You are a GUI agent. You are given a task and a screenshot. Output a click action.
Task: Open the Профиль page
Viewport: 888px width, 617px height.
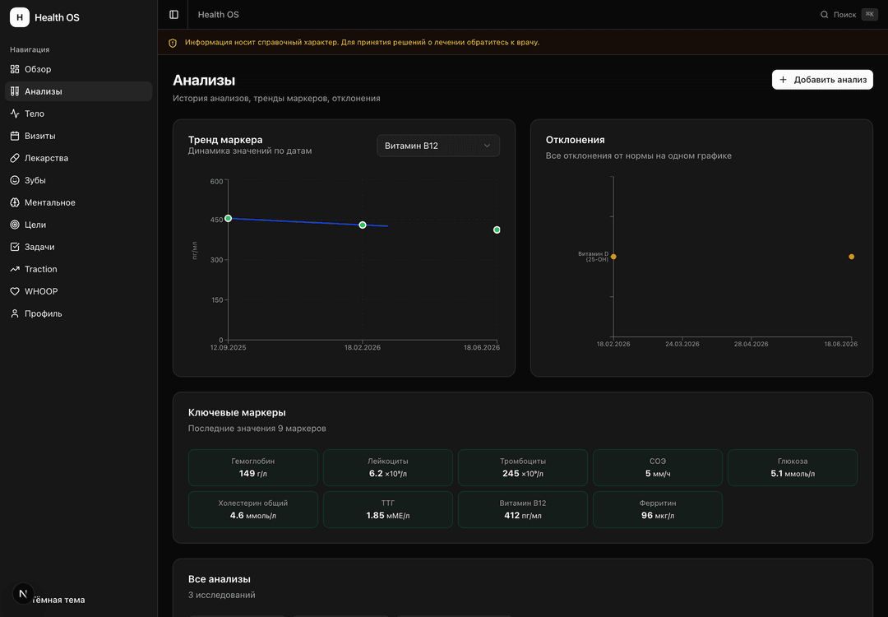click(x=78, y=313)
